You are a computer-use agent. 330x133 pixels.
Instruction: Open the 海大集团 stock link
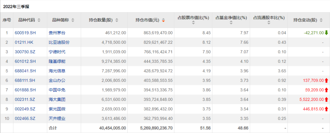(x=57, y=100)
